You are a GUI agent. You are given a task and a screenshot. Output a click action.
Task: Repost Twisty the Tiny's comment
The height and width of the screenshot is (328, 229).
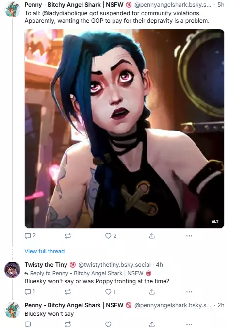[x=68, y=292]
